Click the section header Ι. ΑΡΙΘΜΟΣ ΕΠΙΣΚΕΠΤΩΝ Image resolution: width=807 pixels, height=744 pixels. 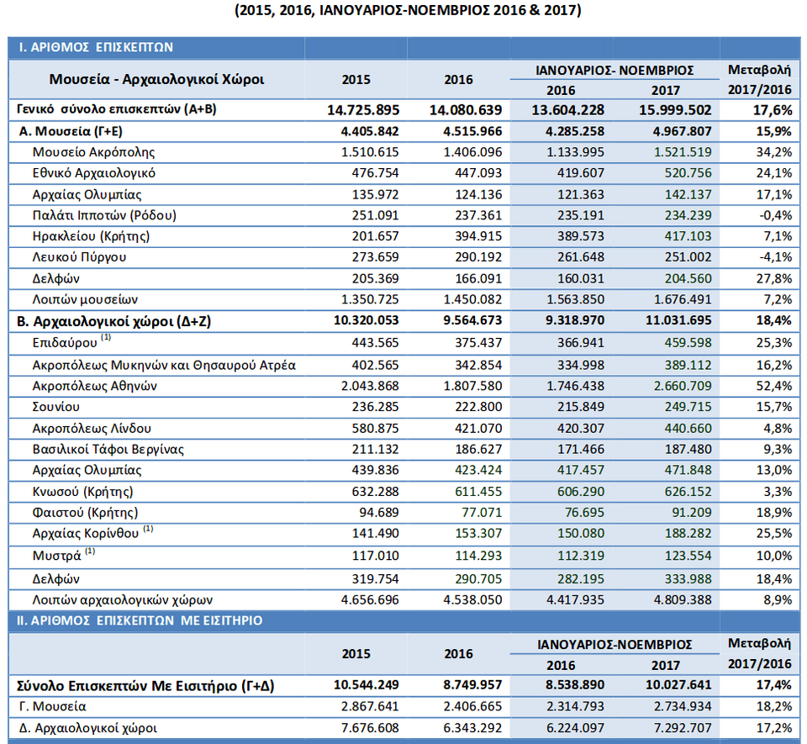(96, 48)
